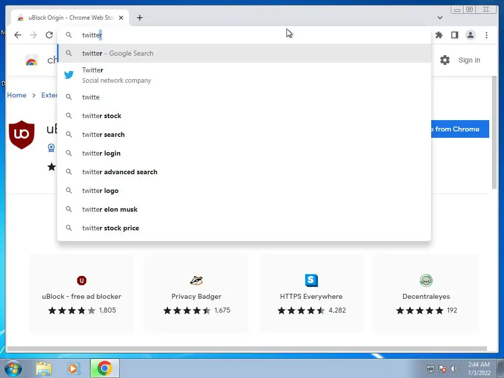This screenshot has height=378, width=504.
Task: Open the tab search dropdown chevron
Action: [440, 18]
